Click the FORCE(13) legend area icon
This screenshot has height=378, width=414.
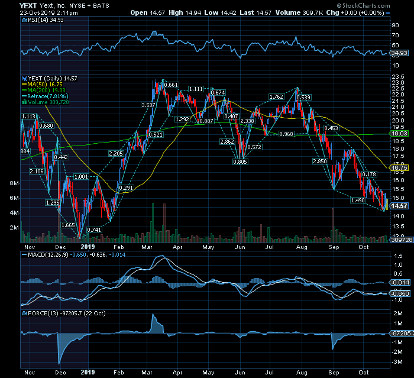25,314
